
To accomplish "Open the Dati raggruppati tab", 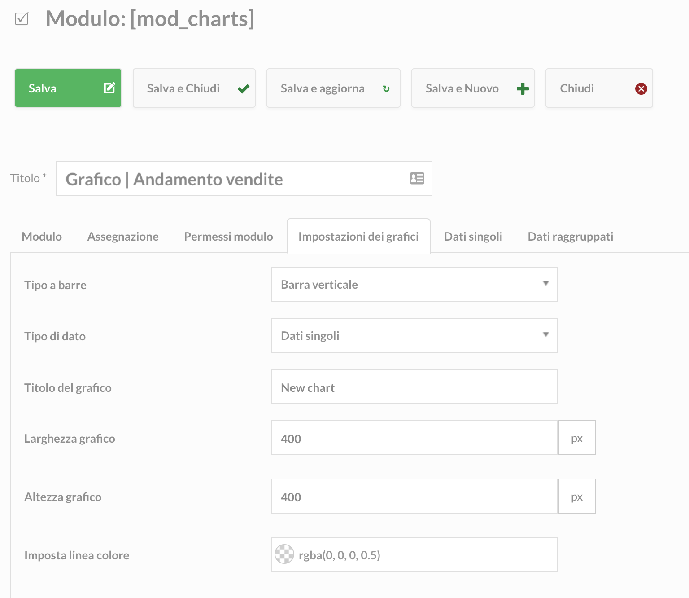I will (x=570, y=236).
